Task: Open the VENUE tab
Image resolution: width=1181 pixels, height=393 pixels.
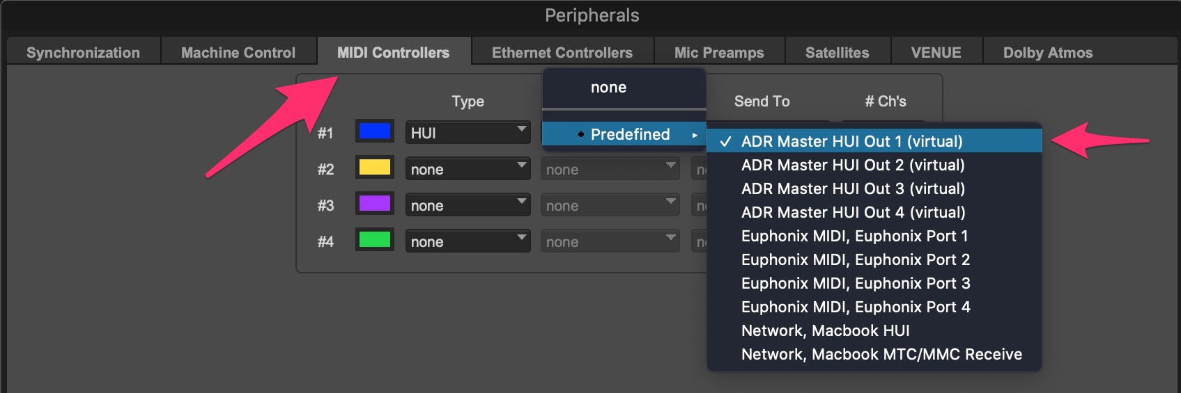Action: click(x=936, y=52)
